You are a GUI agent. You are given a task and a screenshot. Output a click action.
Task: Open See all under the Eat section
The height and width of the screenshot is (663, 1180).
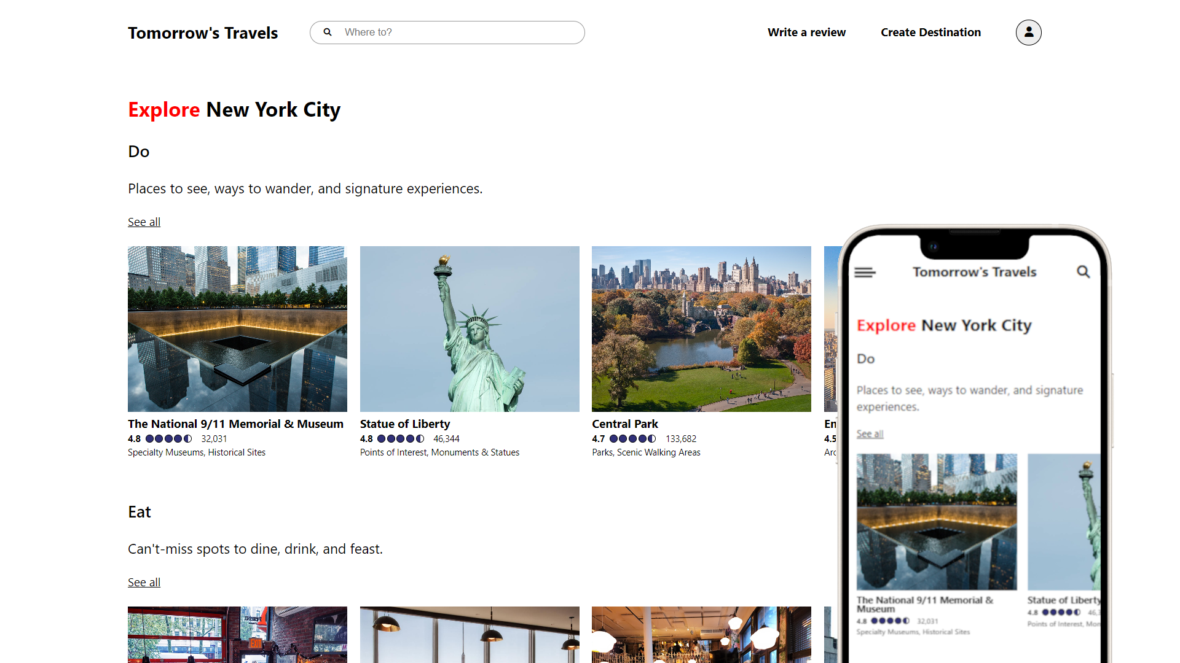coord(143,582)
